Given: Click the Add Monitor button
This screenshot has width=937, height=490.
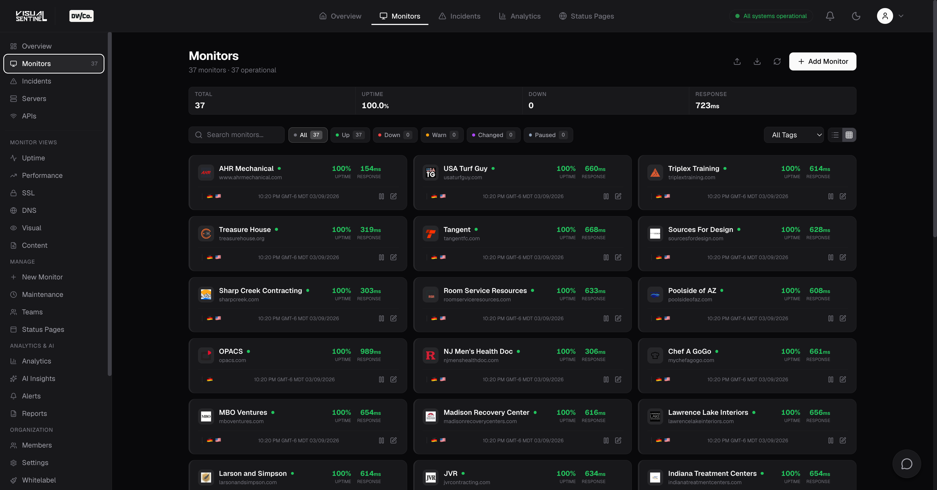Looking at the screenshot, I should tap(822, 61).
